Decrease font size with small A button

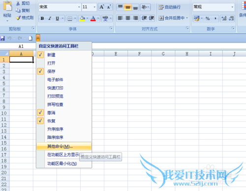109,7
